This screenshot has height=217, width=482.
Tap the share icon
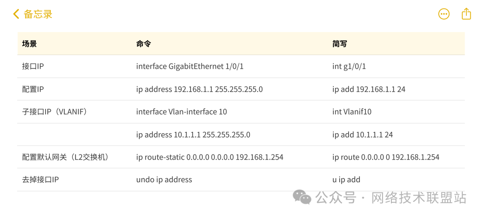[466, 14]
